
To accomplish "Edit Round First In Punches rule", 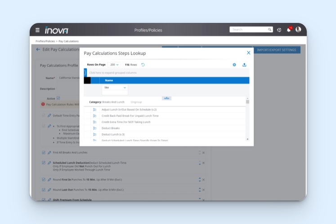I will click(49, 179).
